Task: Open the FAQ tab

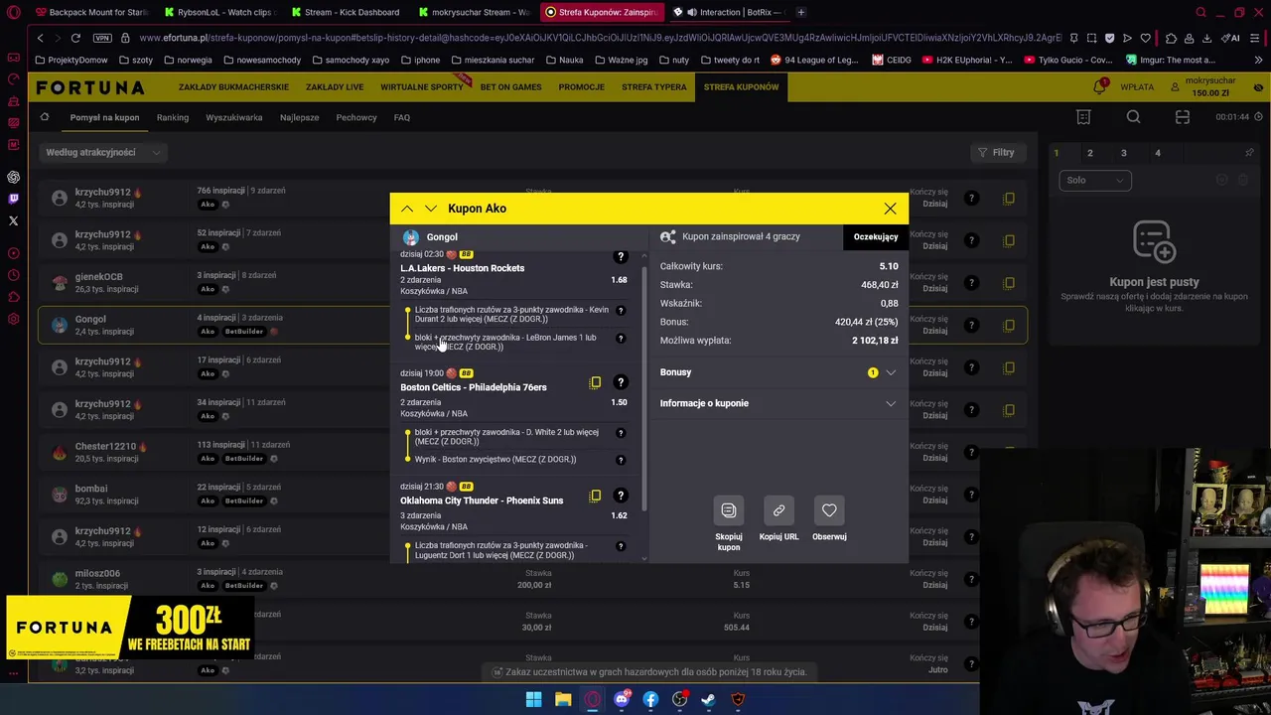Action: click(x=402, y=117)
